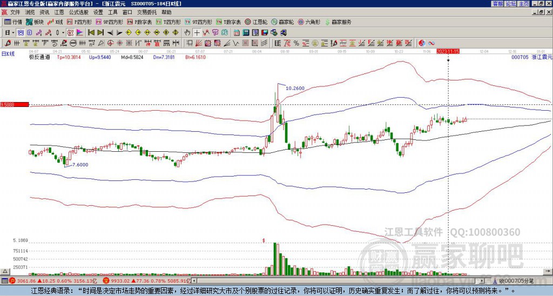This screenshot has height=296, width=553.
Task: Jump to last bar icon
Action: [x=100, y=33]
